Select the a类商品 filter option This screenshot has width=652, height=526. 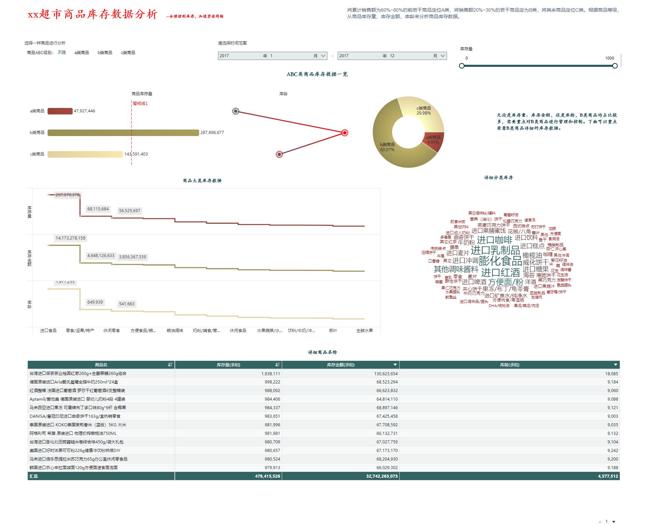point(82,53)
